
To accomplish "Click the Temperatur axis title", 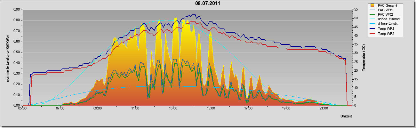I will click(364, 58).
